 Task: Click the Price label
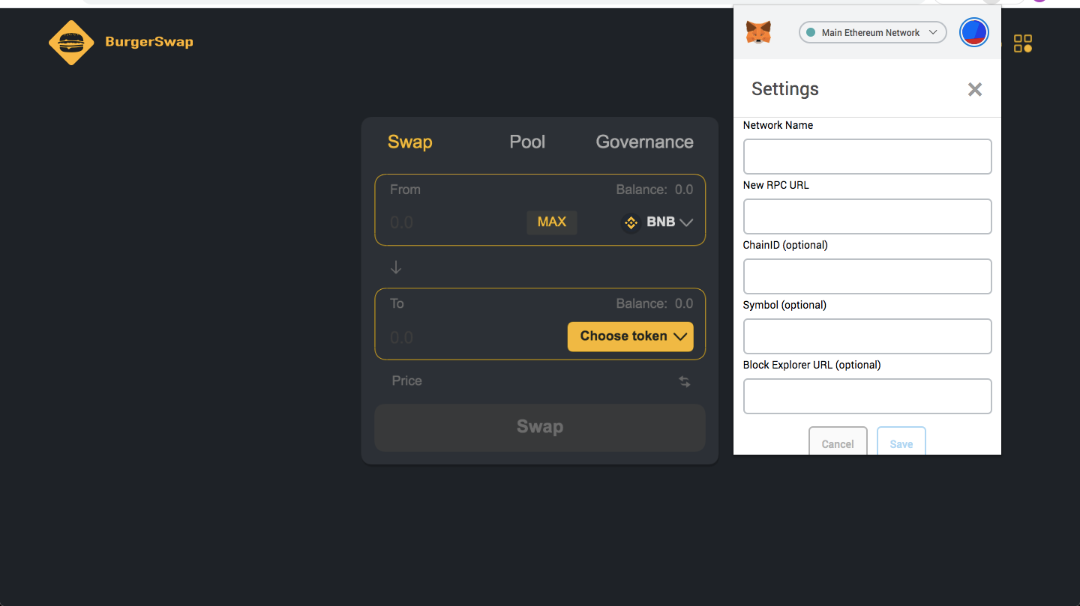pyautogui.click(x=406, y=381)
